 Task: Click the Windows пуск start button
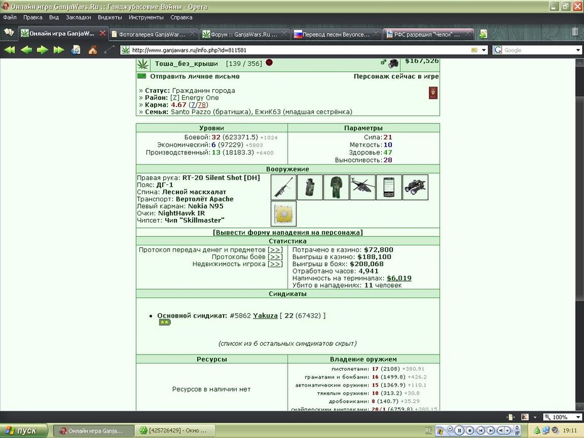(x=24, y=430)
